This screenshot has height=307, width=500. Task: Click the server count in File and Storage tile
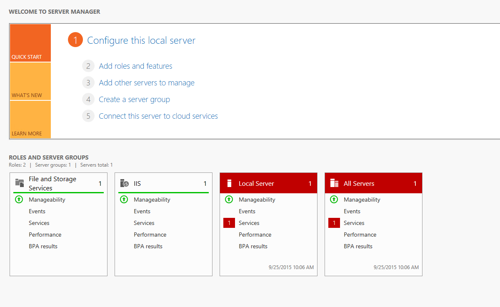[x=100, y=183]
